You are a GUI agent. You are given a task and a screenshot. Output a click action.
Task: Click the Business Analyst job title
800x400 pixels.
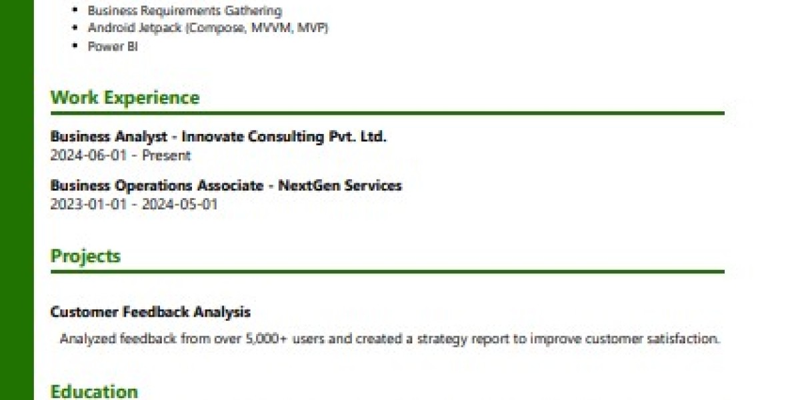[x=109, y=137]
